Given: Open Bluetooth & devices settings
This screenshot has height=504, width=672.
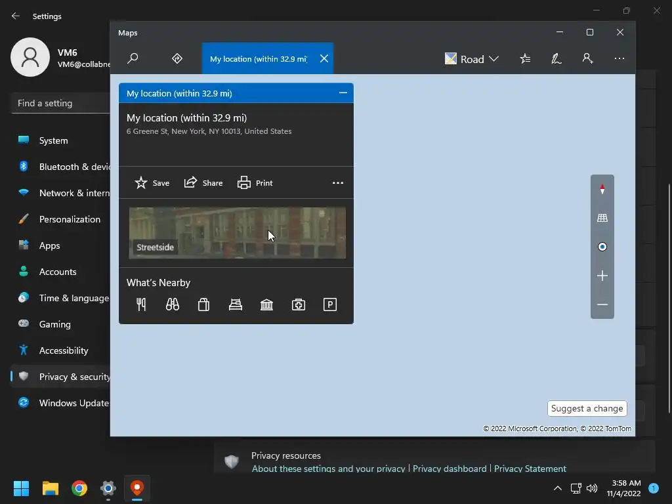Looking at the screenshot, I should tap(60, 167).
